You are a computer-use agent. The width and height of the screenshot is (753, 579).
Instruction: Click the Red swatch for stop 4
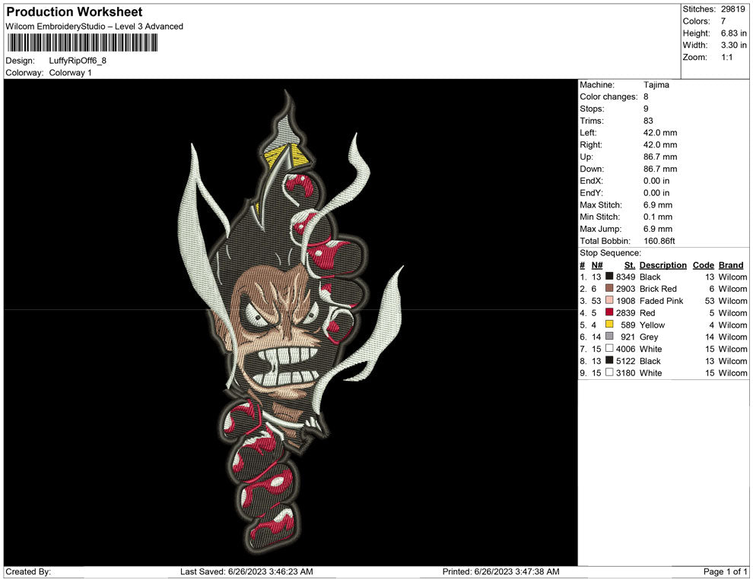(x=609, y=312)
